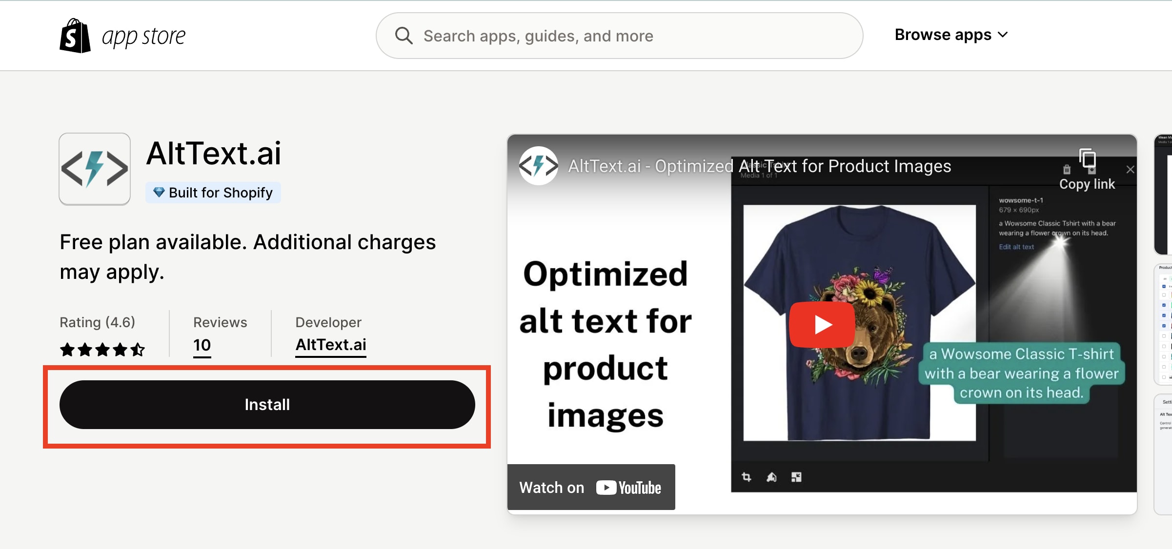Play the YouTube video

pos(822,324)
